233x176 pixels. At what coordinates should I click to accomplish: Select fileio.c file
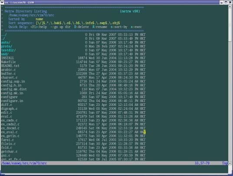pyautogui.click(x=8, y=143)
